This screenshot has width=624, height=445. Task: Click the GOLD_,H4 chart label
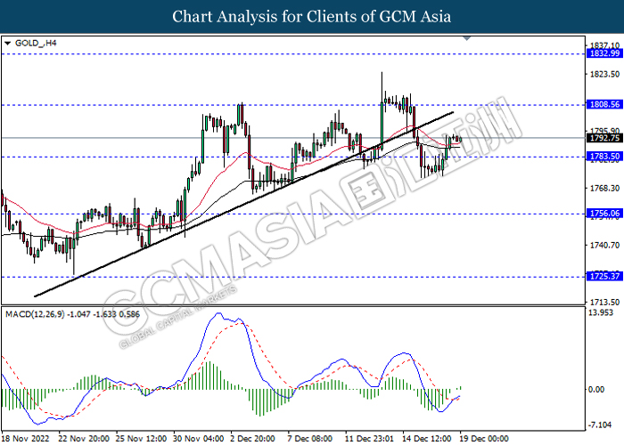(36, 44)
